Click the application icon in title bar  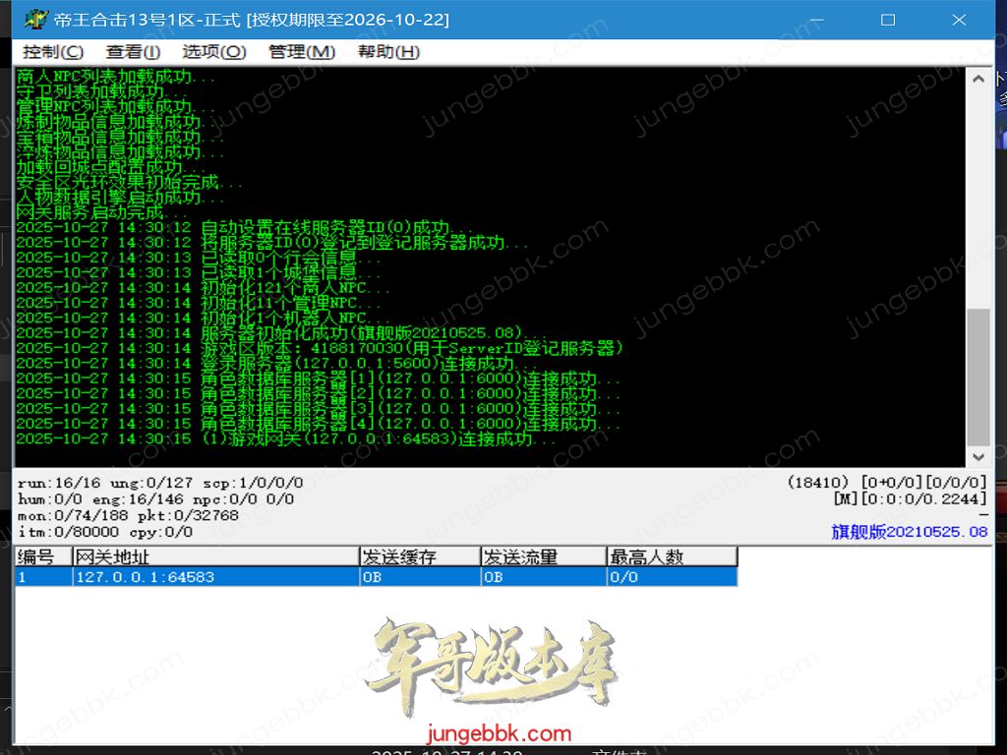pyautogui.click(x=35, y=20)
